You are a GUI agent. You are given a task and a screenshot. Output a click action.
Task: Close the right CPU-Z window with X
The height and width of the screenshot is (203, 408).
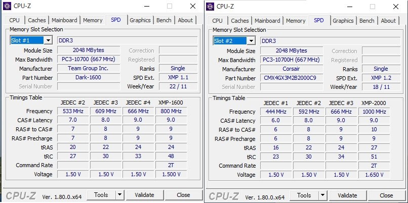point(396,6)
